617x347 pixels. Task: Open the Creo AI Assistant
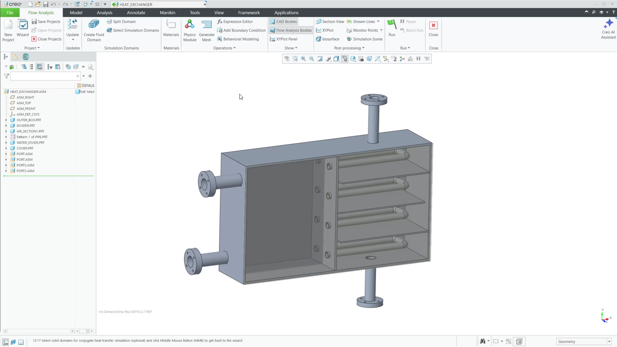pos(608,29)
